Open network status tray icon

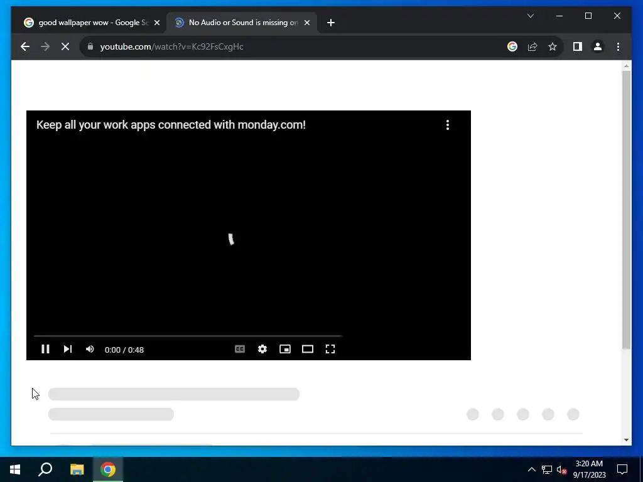click(x=547, y=469)
